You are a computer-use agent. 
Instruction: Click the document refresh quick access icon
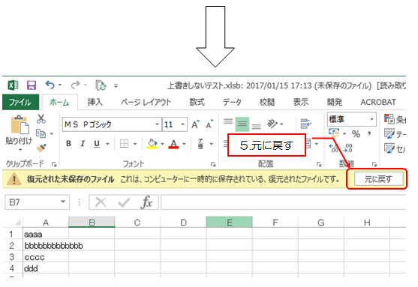(x=101, y=85)
